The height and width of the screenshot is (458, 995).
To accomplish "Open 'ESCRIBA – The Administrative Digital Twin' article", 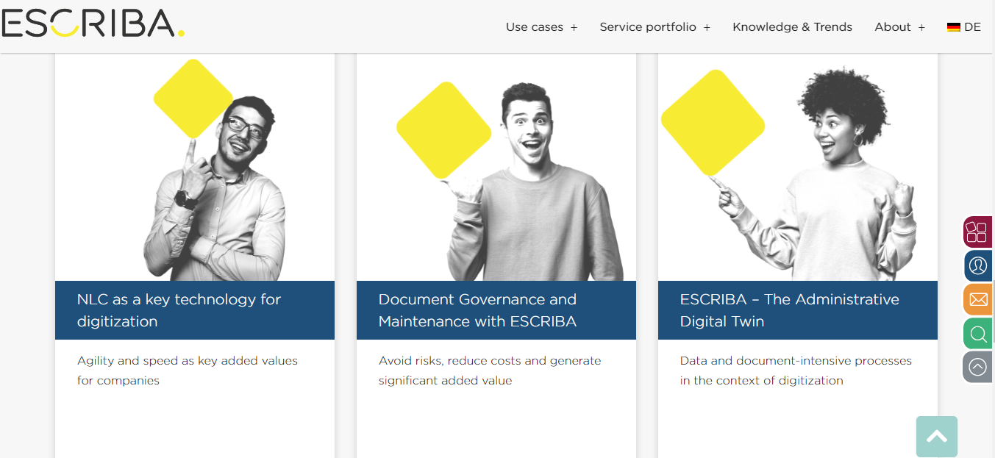I will [x=790, y=310].
